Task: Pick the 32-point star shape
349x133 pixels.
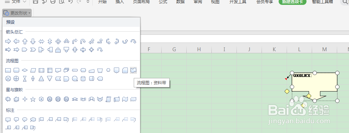Action: [66, 99]
